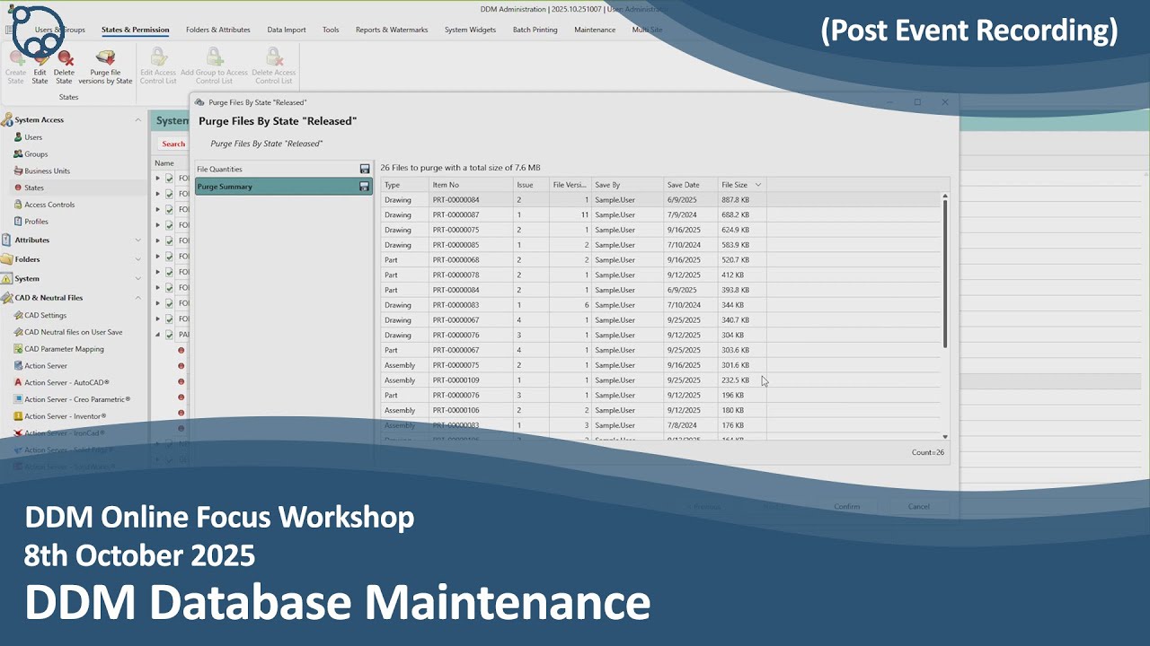Expand the Attributes section chevron
Viewport: 1150px width, 646px height.
coord(137,240)
